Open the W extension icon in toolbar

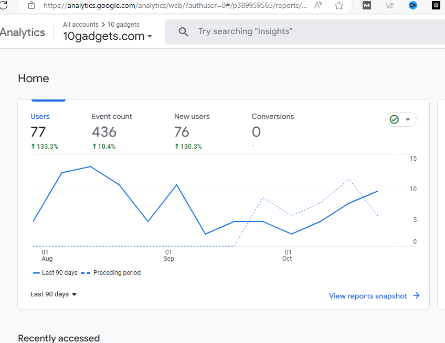point(389,5)
